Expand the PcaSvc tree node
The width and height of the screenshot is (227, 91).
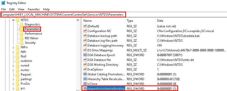pos(13,84)
